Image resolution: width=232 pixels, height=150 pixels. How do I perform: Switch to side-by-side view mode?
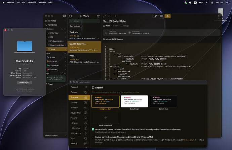click(162, 16)
